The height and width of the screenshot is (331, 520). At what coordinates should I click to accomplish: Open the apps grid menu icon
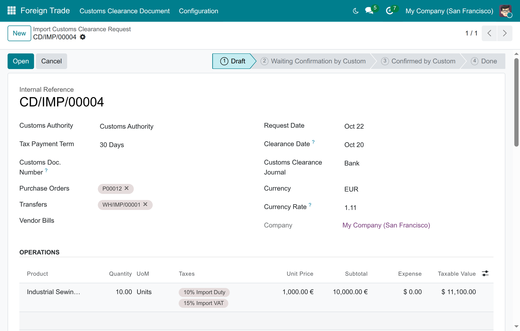pyautogui.click(x=11, y=11)
